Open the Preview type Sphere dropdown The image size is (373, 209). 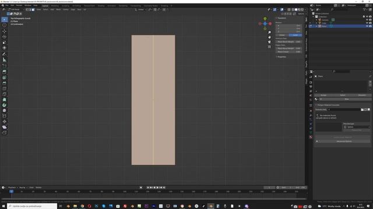click(357, 127)
